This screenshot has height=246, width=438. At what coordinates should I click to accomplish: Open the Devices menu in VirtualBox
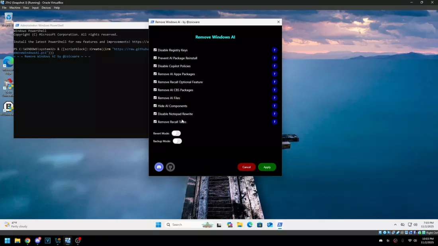tap(46, 8)
